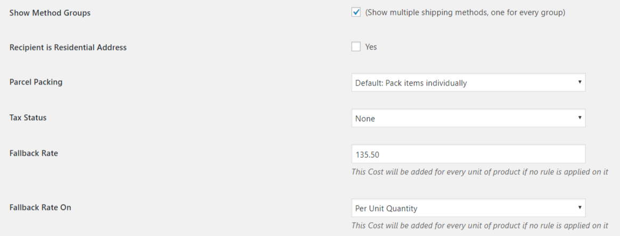The height and width of the screenshot is (236, 620).
Task: Enable the Recipient is Residential Address checkbox
Action: click(x=356, y=47)
